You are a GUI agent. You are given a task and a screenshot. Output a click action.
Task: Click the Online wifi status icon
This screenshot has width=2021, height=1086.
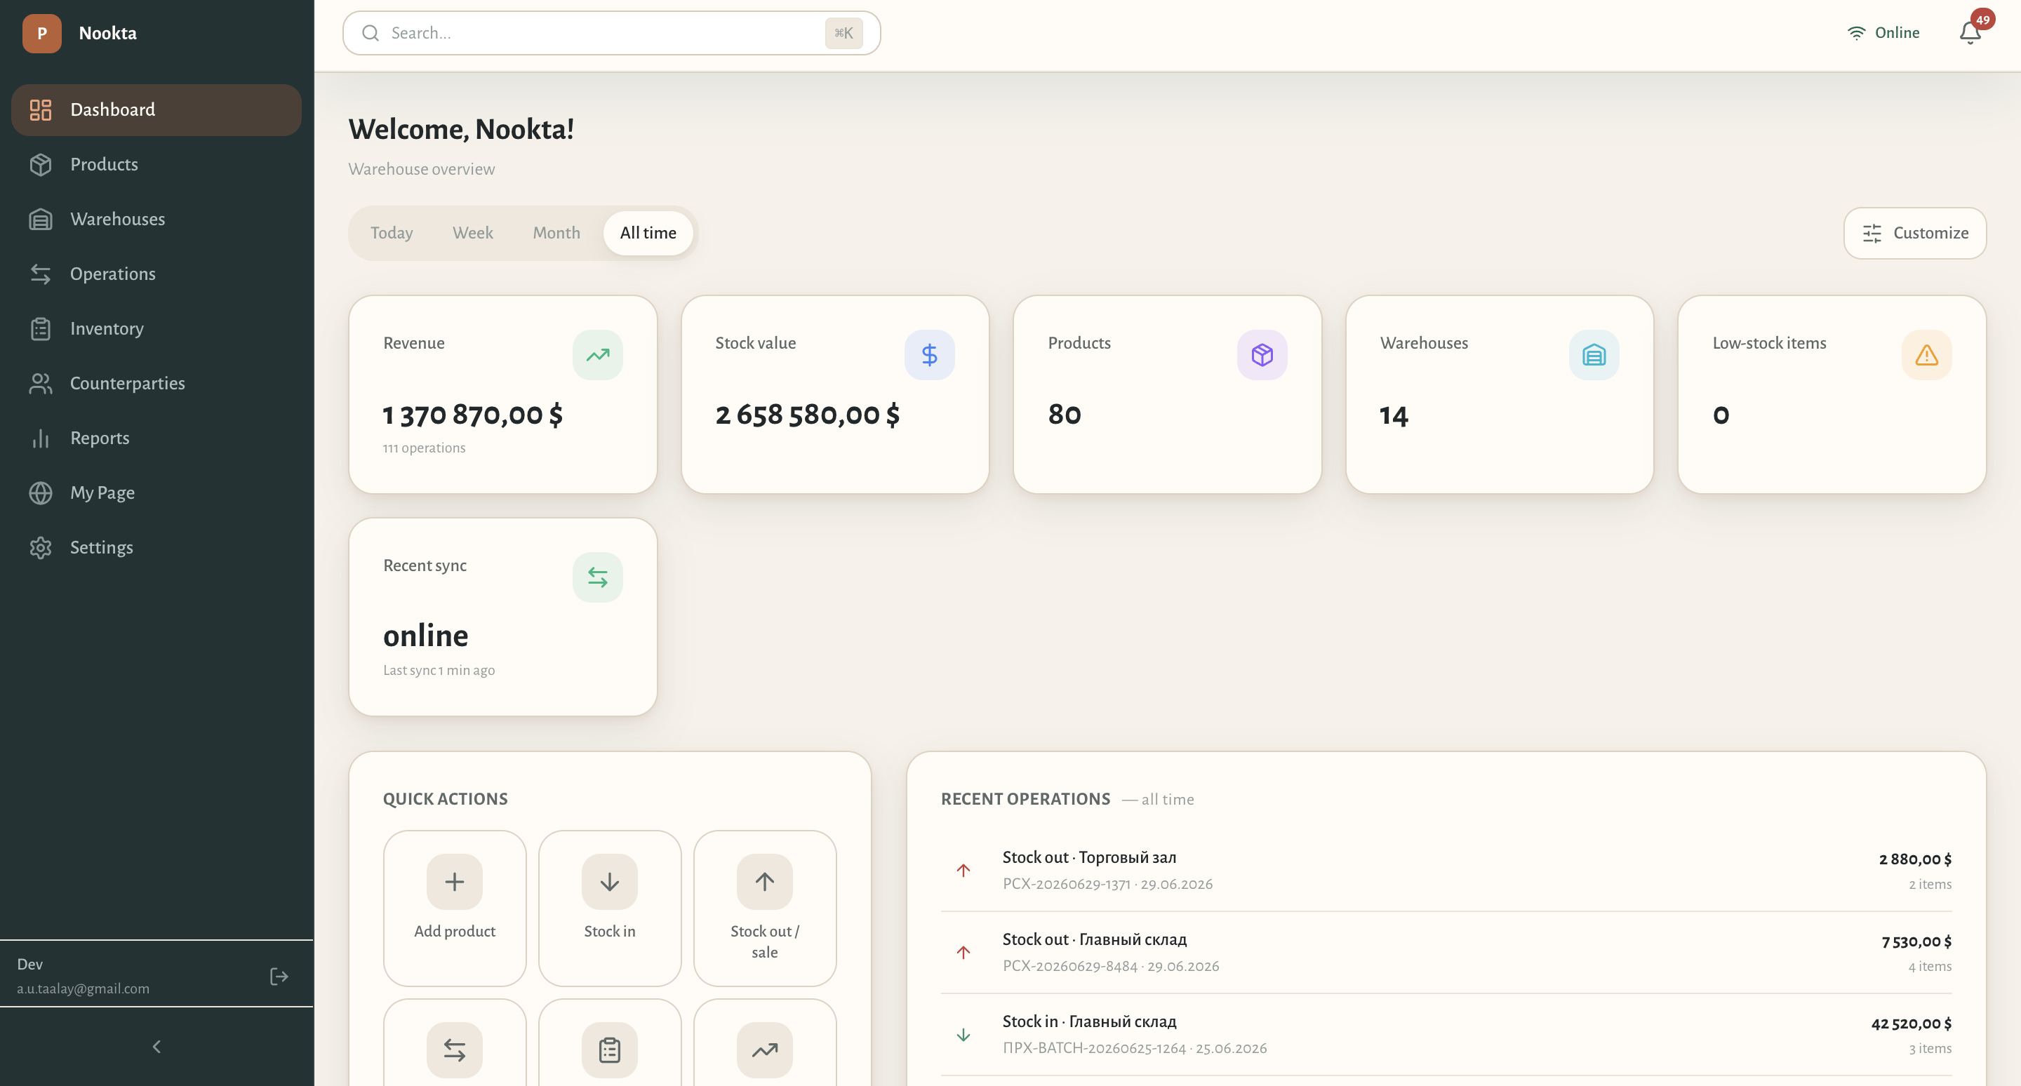click(x=1856, y=33)
